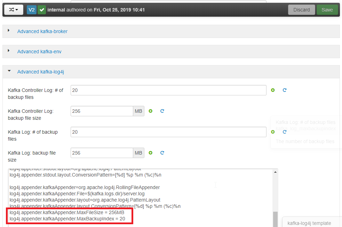Click green override icon for Kafka Log backup files
The width and height of the screenshot is (342, 227).
[273, 132]
